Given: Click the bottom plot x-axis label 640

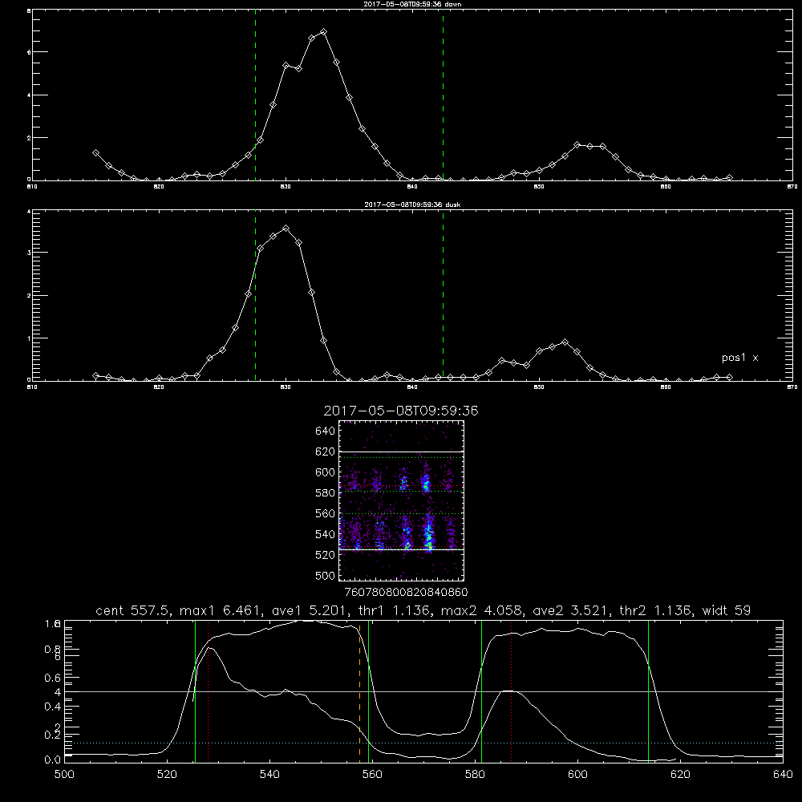Looking at the screenshot, I should click(783, 775).
